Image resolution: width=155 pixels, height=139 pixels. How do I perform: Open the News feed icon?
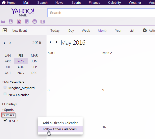43,21
